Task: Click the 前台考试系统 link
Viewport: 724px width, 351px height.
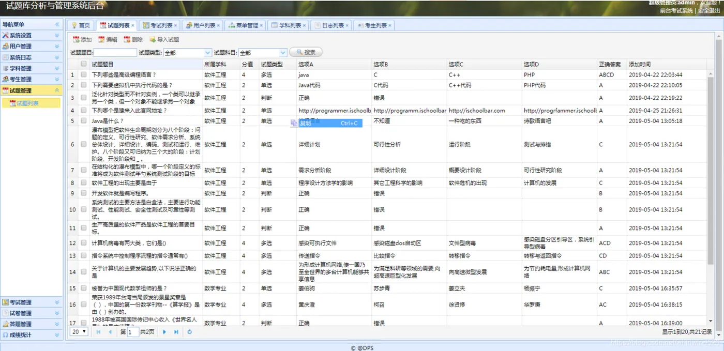Action: coord(676,10)
